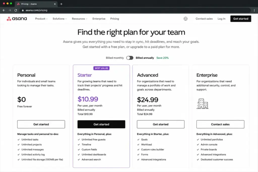Viewport: 258px width, 172px height.
Task: Click the Total $24.99 text
Action: click(x=144, y=114)
